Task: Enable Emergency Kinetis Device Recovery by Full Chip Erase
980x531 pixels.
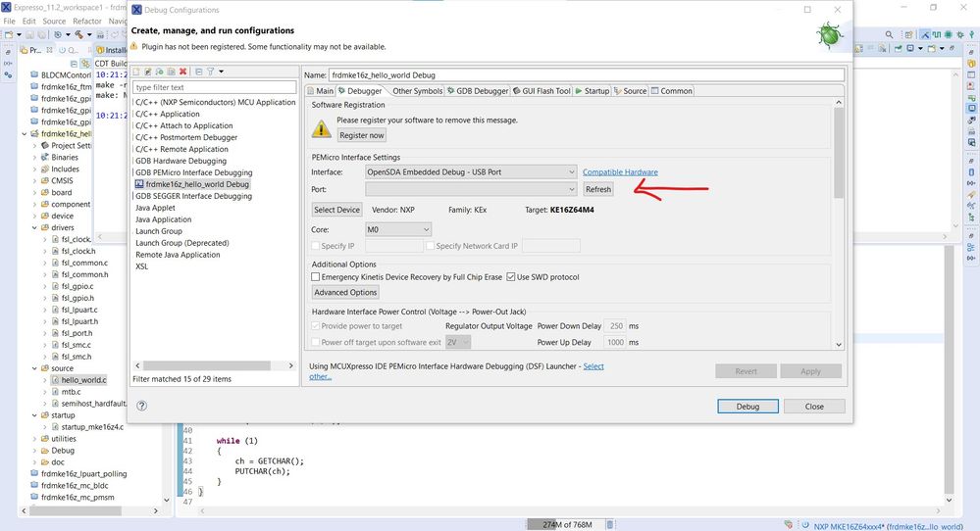Action: click(316, 277)
